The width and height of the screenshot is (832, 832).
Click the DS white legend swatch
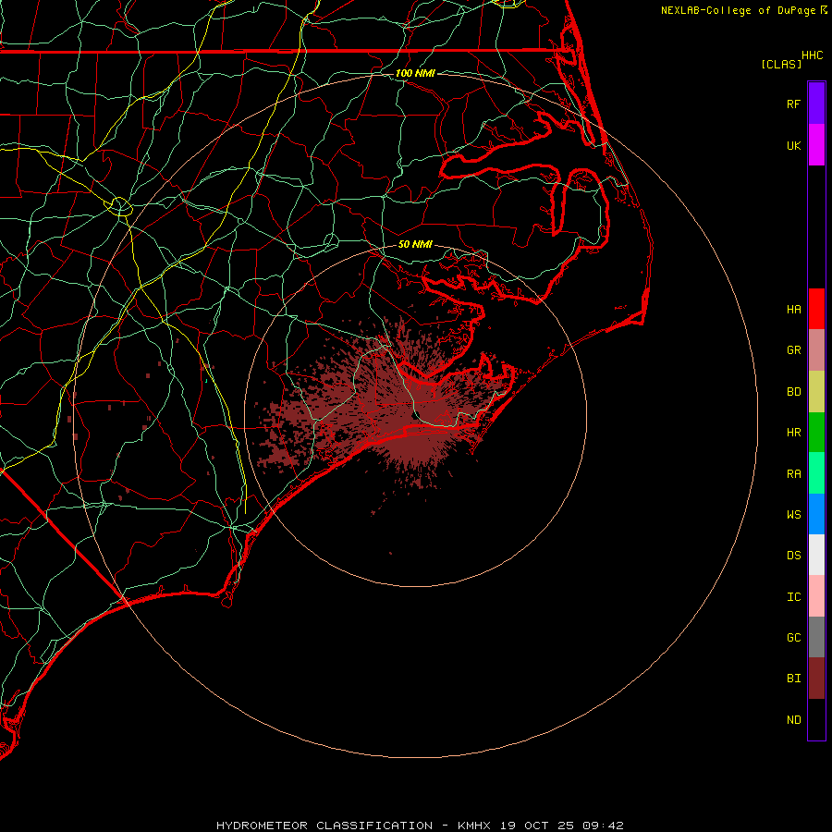tap(816, 555)
